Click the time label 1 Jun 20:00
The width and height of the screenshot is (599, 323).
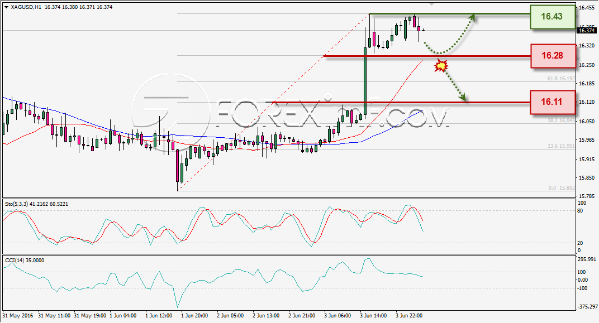click(x=195, y=316)
